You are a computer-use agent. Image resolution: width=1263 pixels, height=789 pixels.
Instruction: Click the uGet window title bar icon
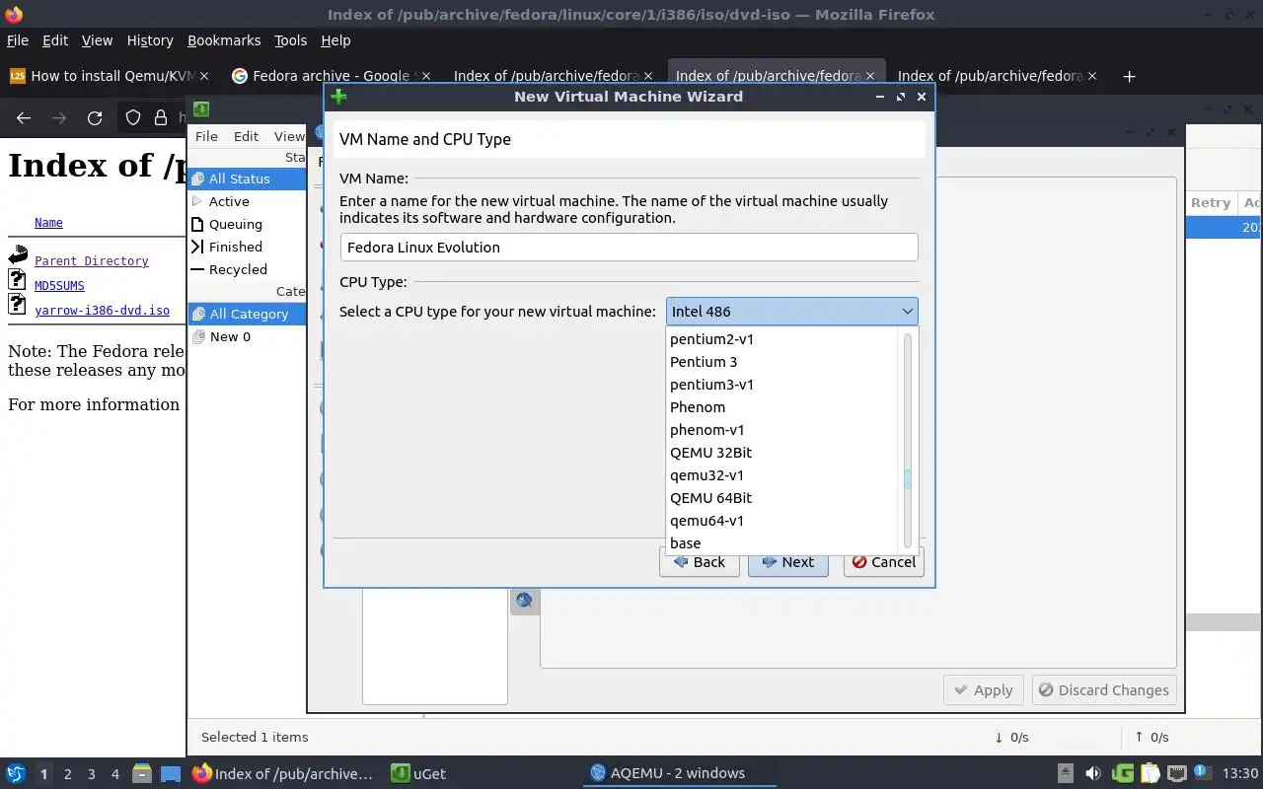(200, 109)
